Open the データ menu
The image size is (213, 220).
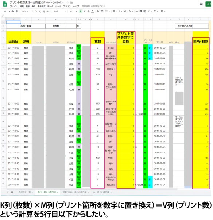50,6
